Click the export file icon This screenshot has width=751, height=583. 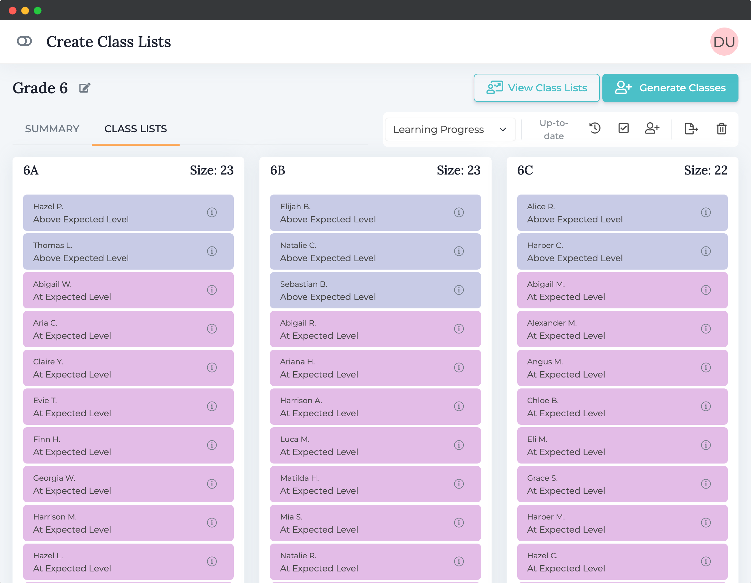[x=691, y=129]
